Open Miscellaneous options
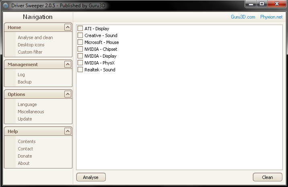This screenshot has height=187, width=288. pos(31,112)
